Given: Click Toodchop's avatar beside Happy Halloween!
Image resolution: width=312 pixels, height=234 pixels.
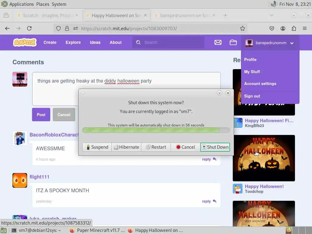Looking at the screenshot, I should (238, 189).
